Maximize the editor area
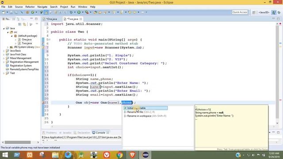Image resolution: width=283 pixels, height=159 pixels. 278,19
